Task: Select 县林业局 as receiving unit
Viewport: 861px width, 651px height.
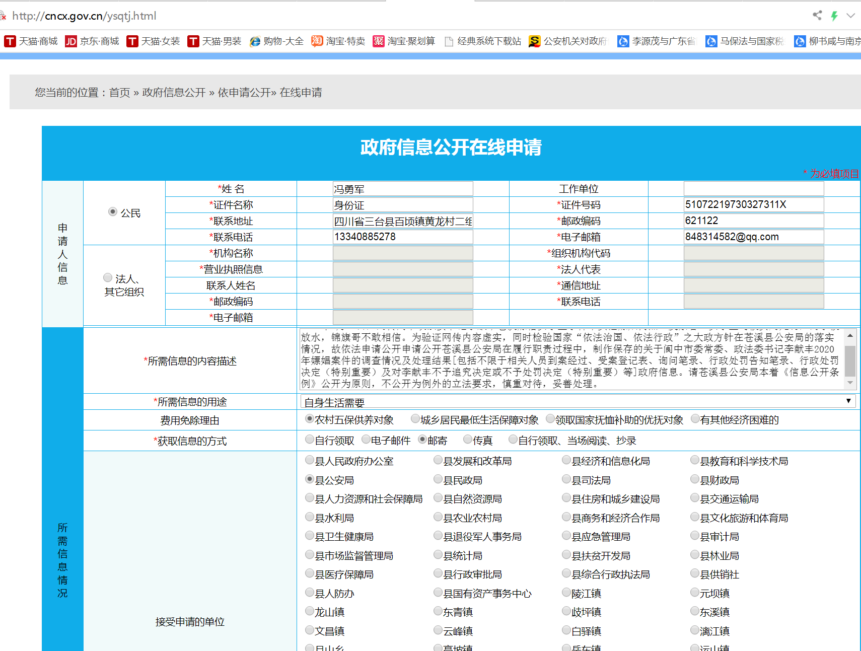Action: click(695, 555)
